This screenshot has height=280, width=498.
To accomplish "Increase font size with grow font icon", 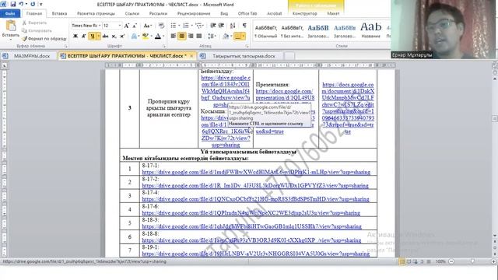I will click(x=126, y=26).
